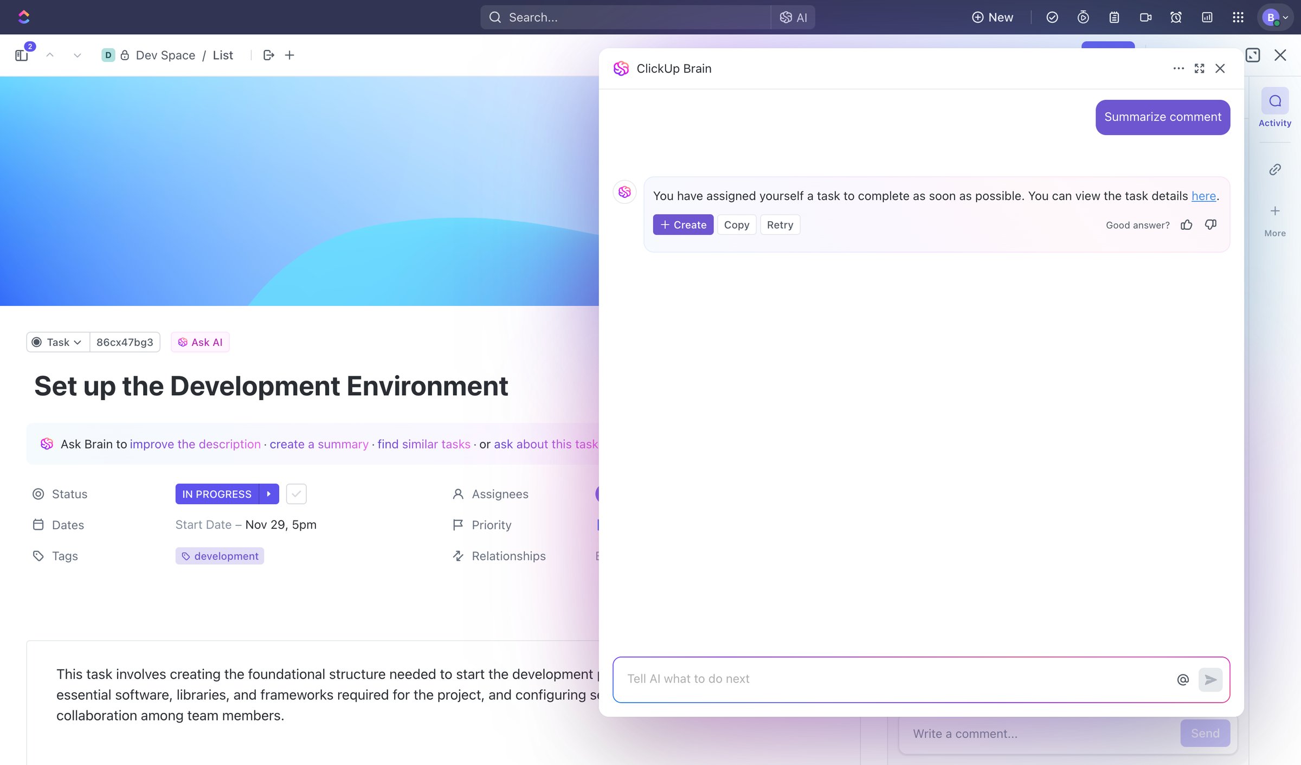Open the Task type dropdown
The width and height of the screenshot is (1301, 765).
pos(58,342)
